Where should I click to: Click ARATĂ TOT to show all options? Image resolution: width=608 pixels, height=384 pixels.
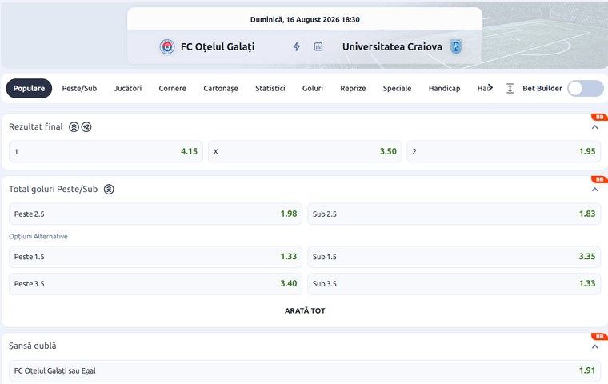(305, 310)
